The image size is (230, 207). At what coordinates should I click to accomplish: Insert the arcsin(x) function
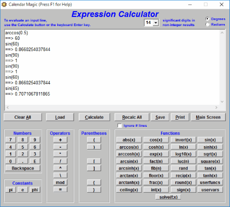pyautogui.click(x=129, y=161)
